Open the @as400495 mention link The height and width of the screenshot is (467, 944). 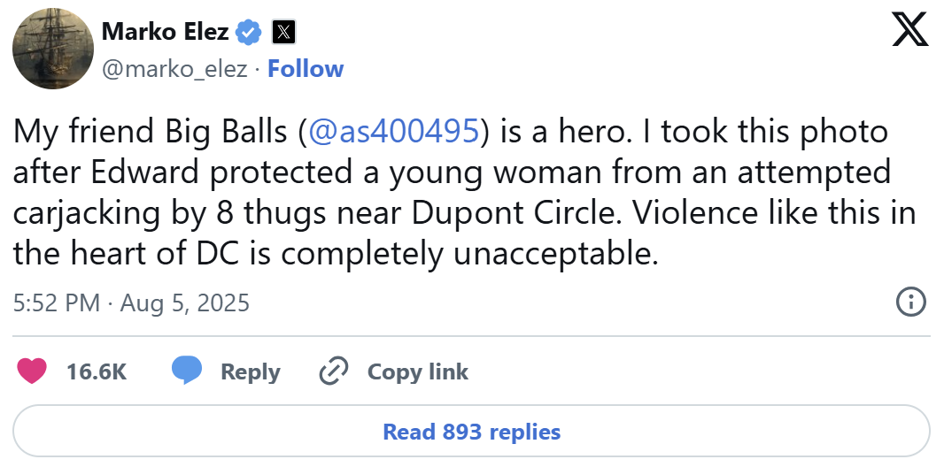click(393, 132)
